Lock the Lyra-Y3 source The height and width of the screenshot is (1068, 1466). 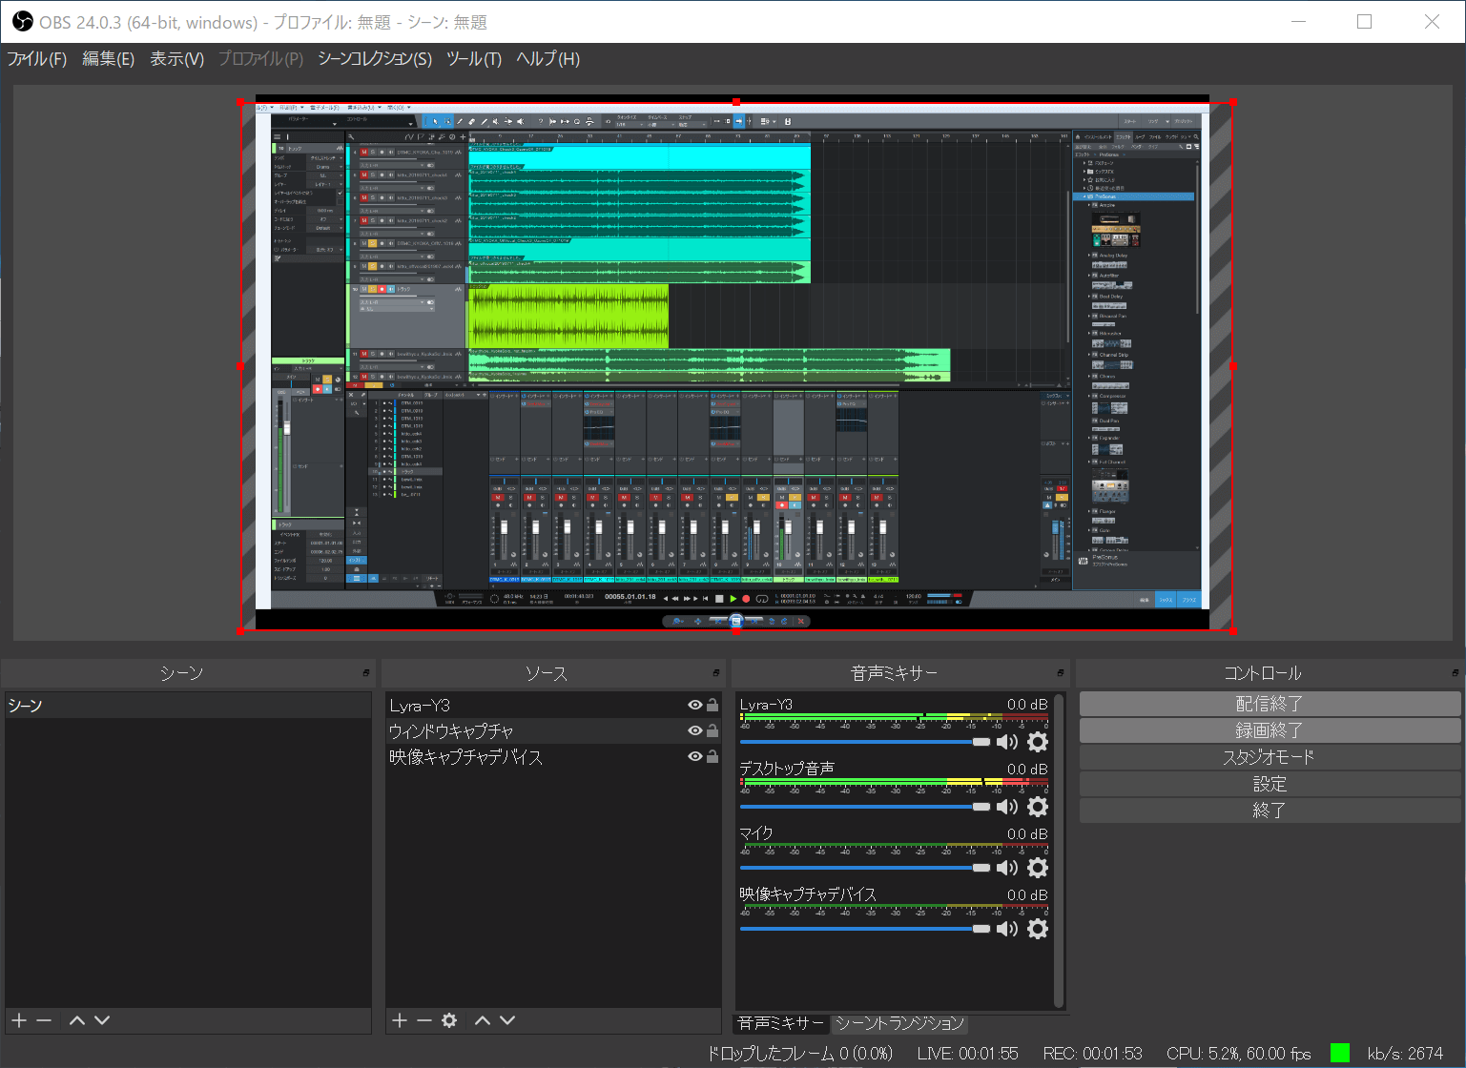click(712, 705)
